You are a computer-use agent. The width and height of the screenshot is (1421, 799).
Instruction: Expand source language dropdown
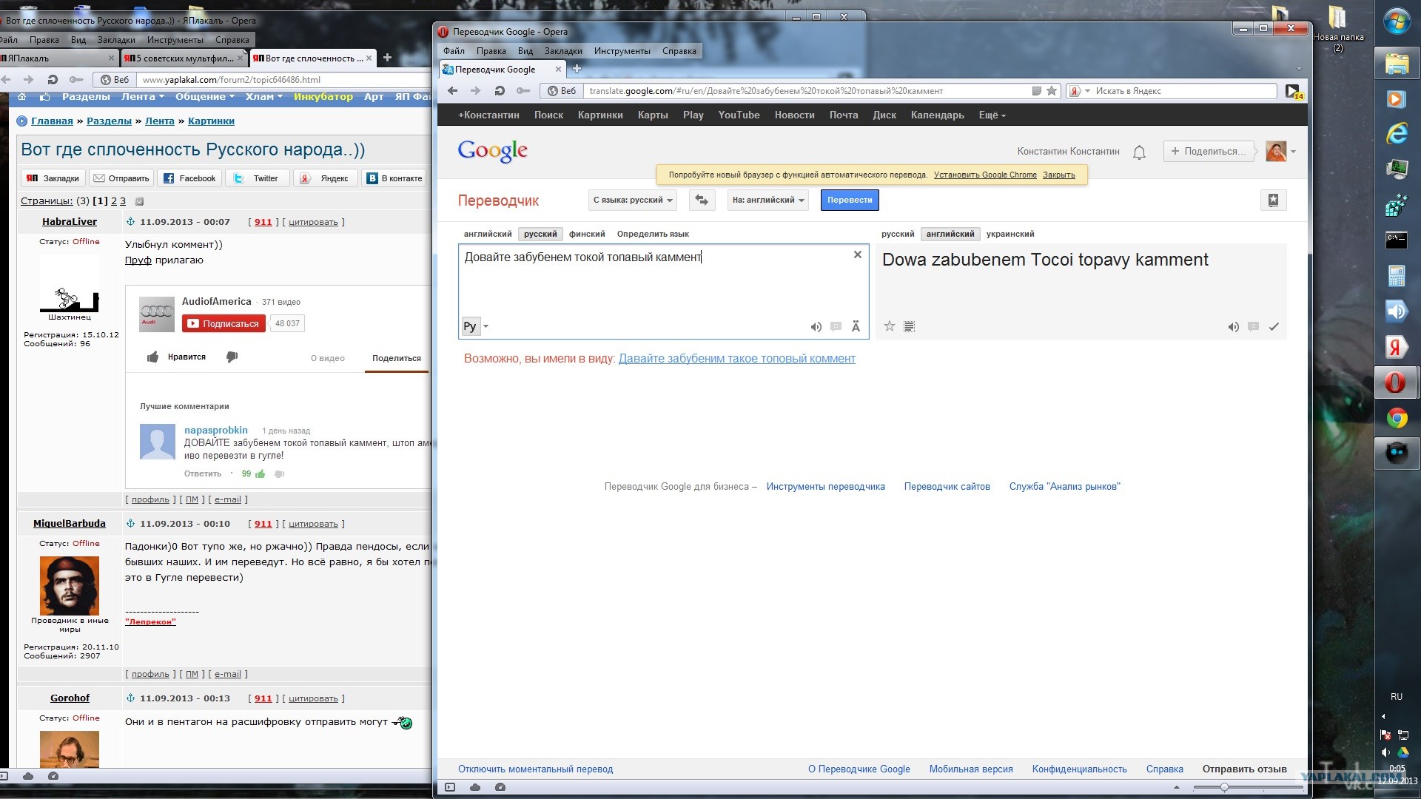click(x=633, y=200)
